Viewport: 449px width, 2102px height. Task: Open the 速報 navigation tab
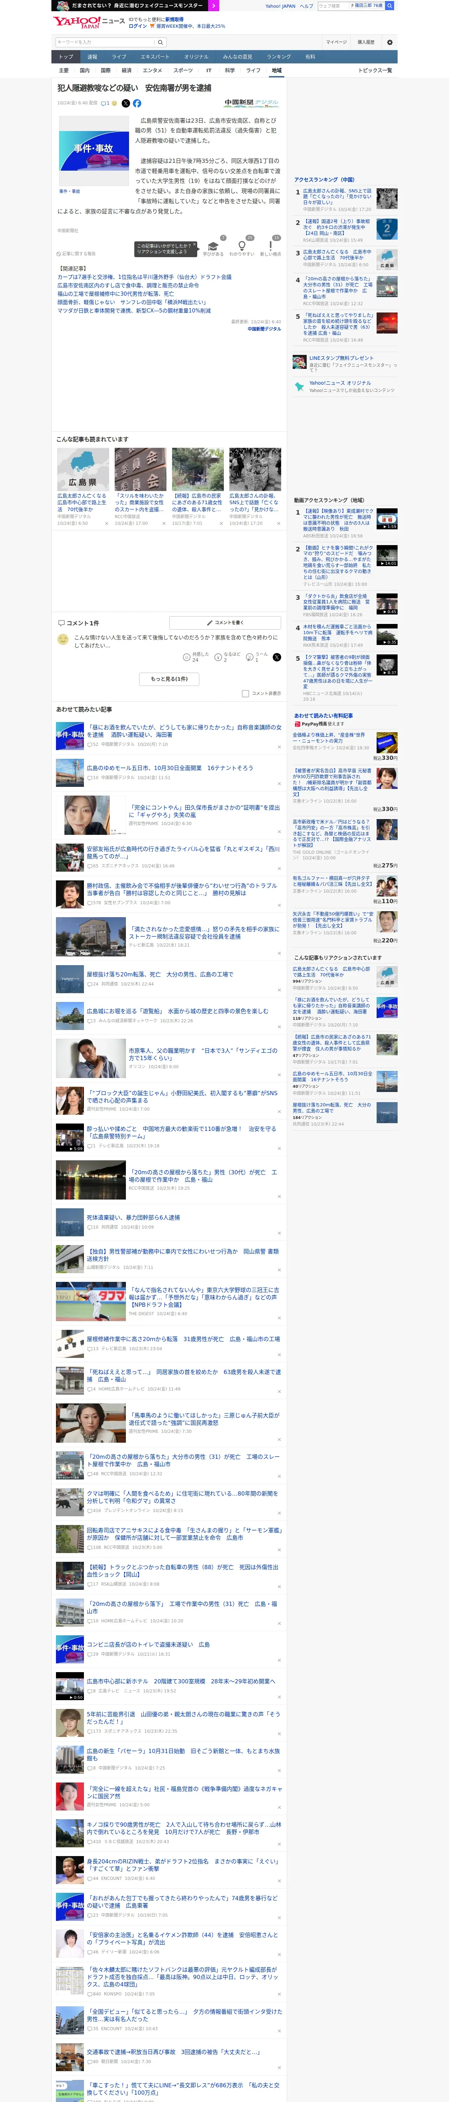click(x=92, y=57)
